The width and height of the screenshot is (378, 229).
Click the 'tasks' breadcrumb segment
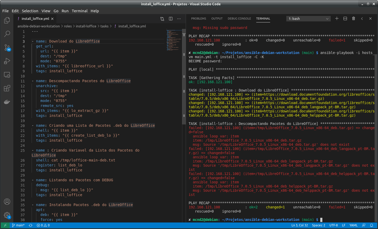tap(104, 26)
